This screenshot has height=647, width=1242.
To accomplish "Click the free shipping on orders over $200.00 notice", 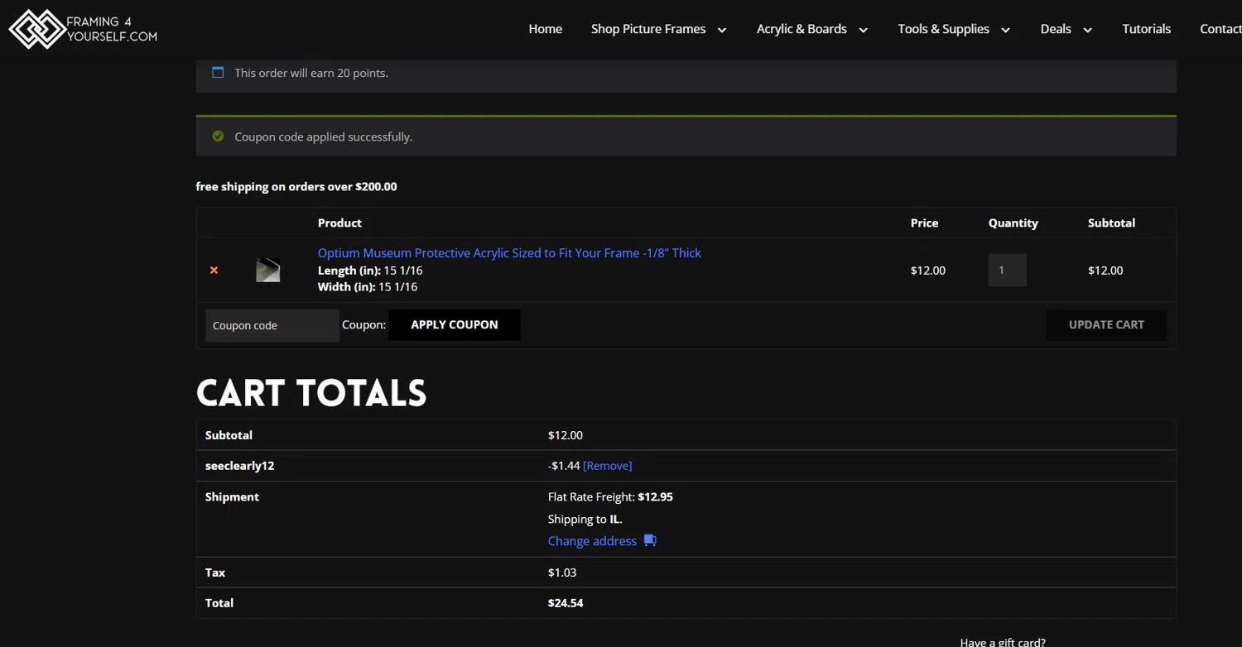I will point(296,187).
